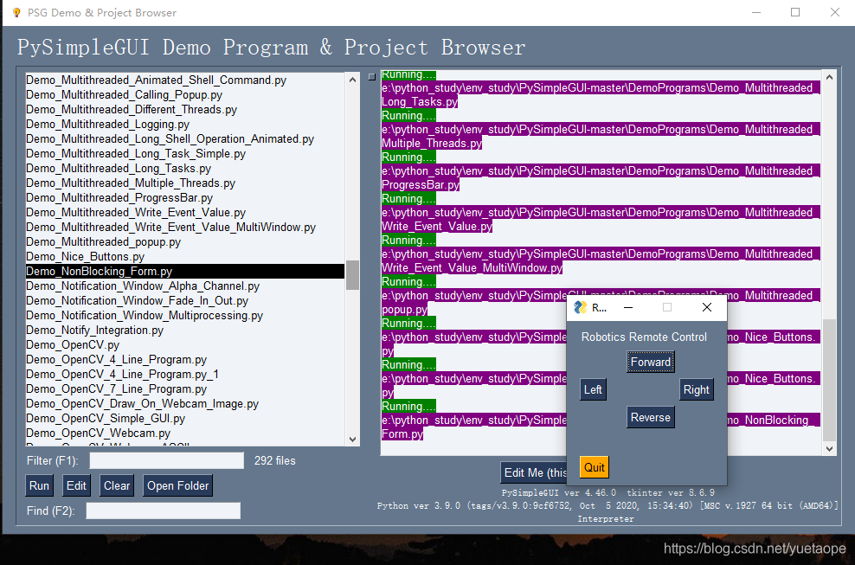Select Demo_OpenCV_7_Line_Program.py
This screenshot has width=855, height=565.
[x=185, y=389]
